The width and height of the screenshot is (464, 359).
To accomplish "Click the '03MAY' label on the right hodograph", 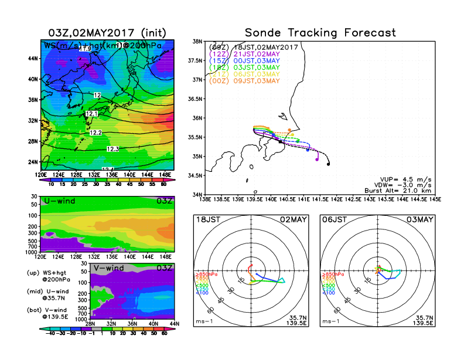I will point(419,220).
